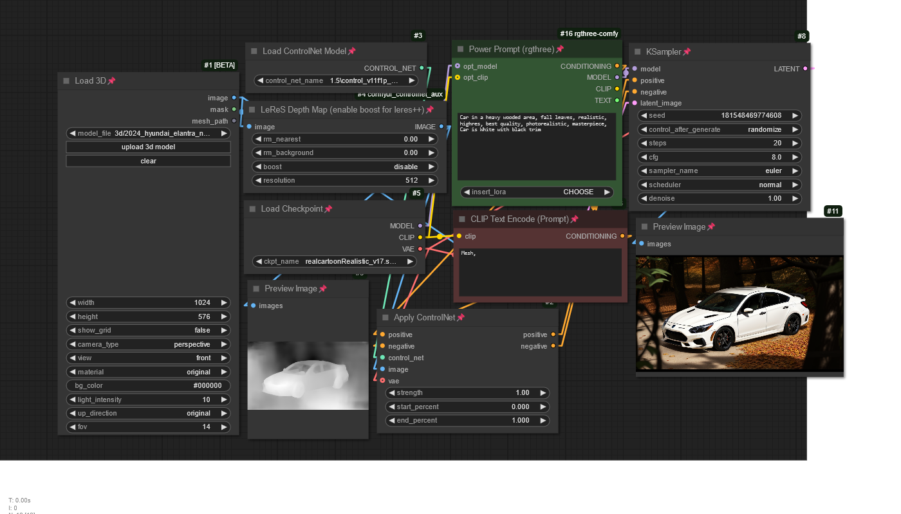Open the camera_type perspective selector
The height and width of the screenshot is (514, 901).
(148, 344)
